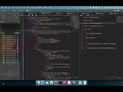
Task: Open the Apple menu
Action: coord(2,8)
